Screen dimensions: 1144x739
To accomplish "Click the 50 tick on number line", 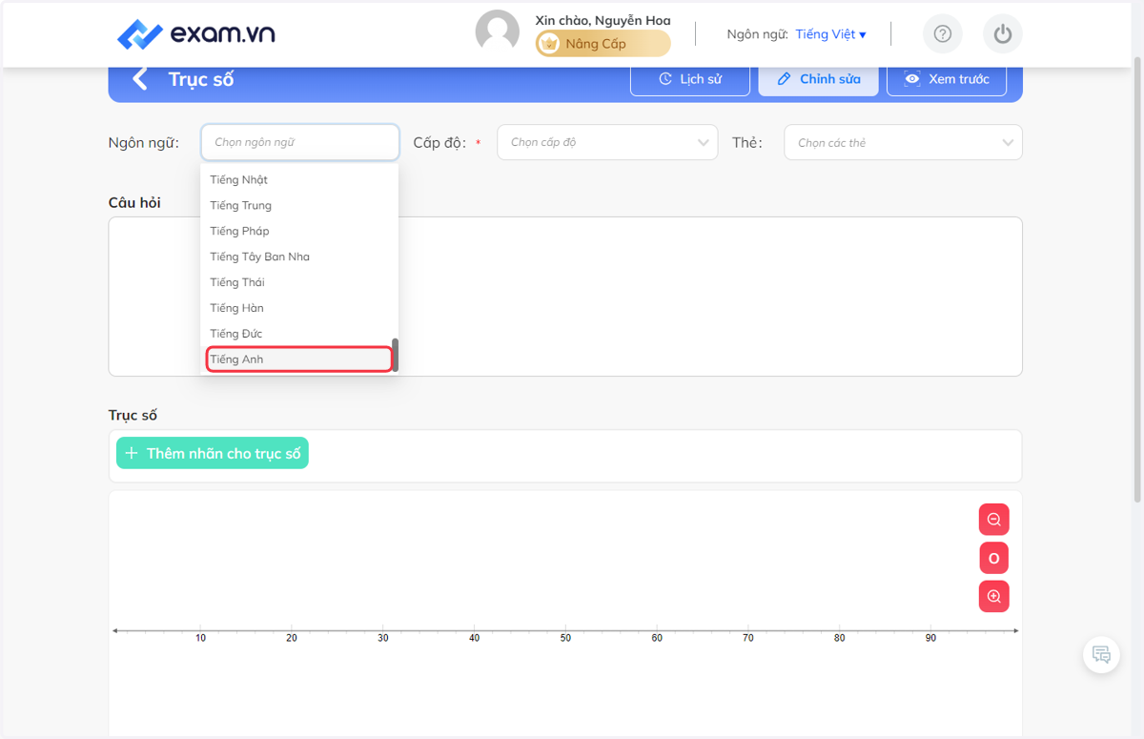I will click(565, 637).
